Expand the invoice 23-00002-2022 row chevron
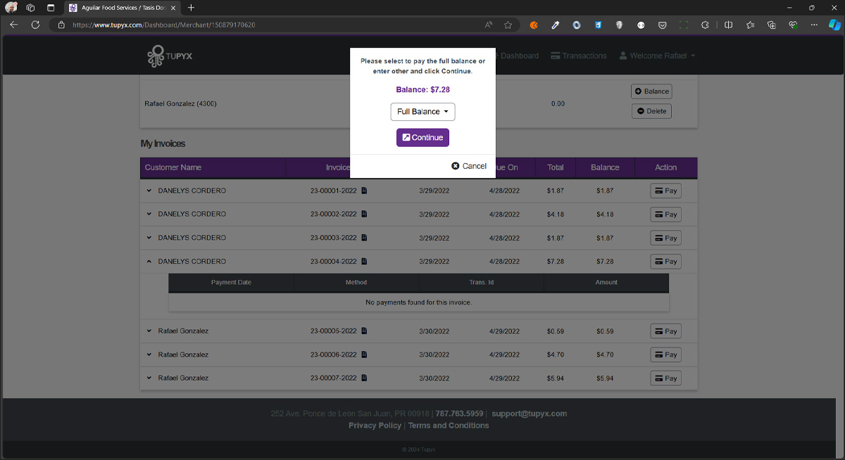 tap(149, 214)
